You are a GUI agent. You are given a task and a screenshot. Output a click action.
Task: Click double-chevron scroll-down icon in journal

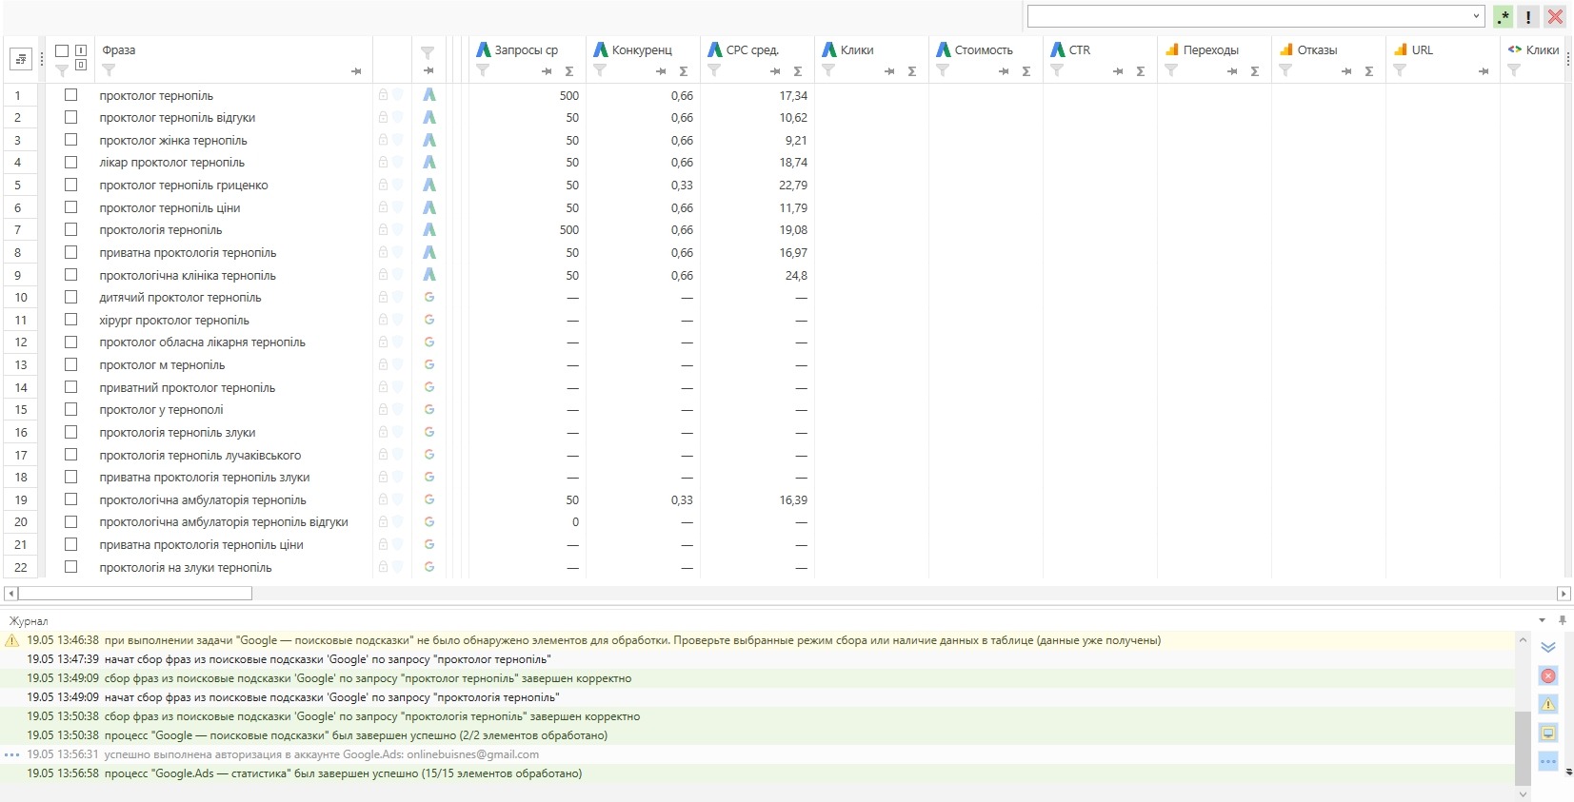click(1548, 647)
